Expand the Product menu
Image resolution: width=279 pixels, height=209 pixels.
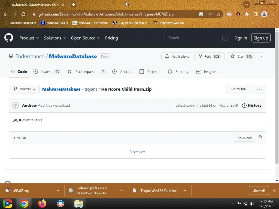(29, 38)
